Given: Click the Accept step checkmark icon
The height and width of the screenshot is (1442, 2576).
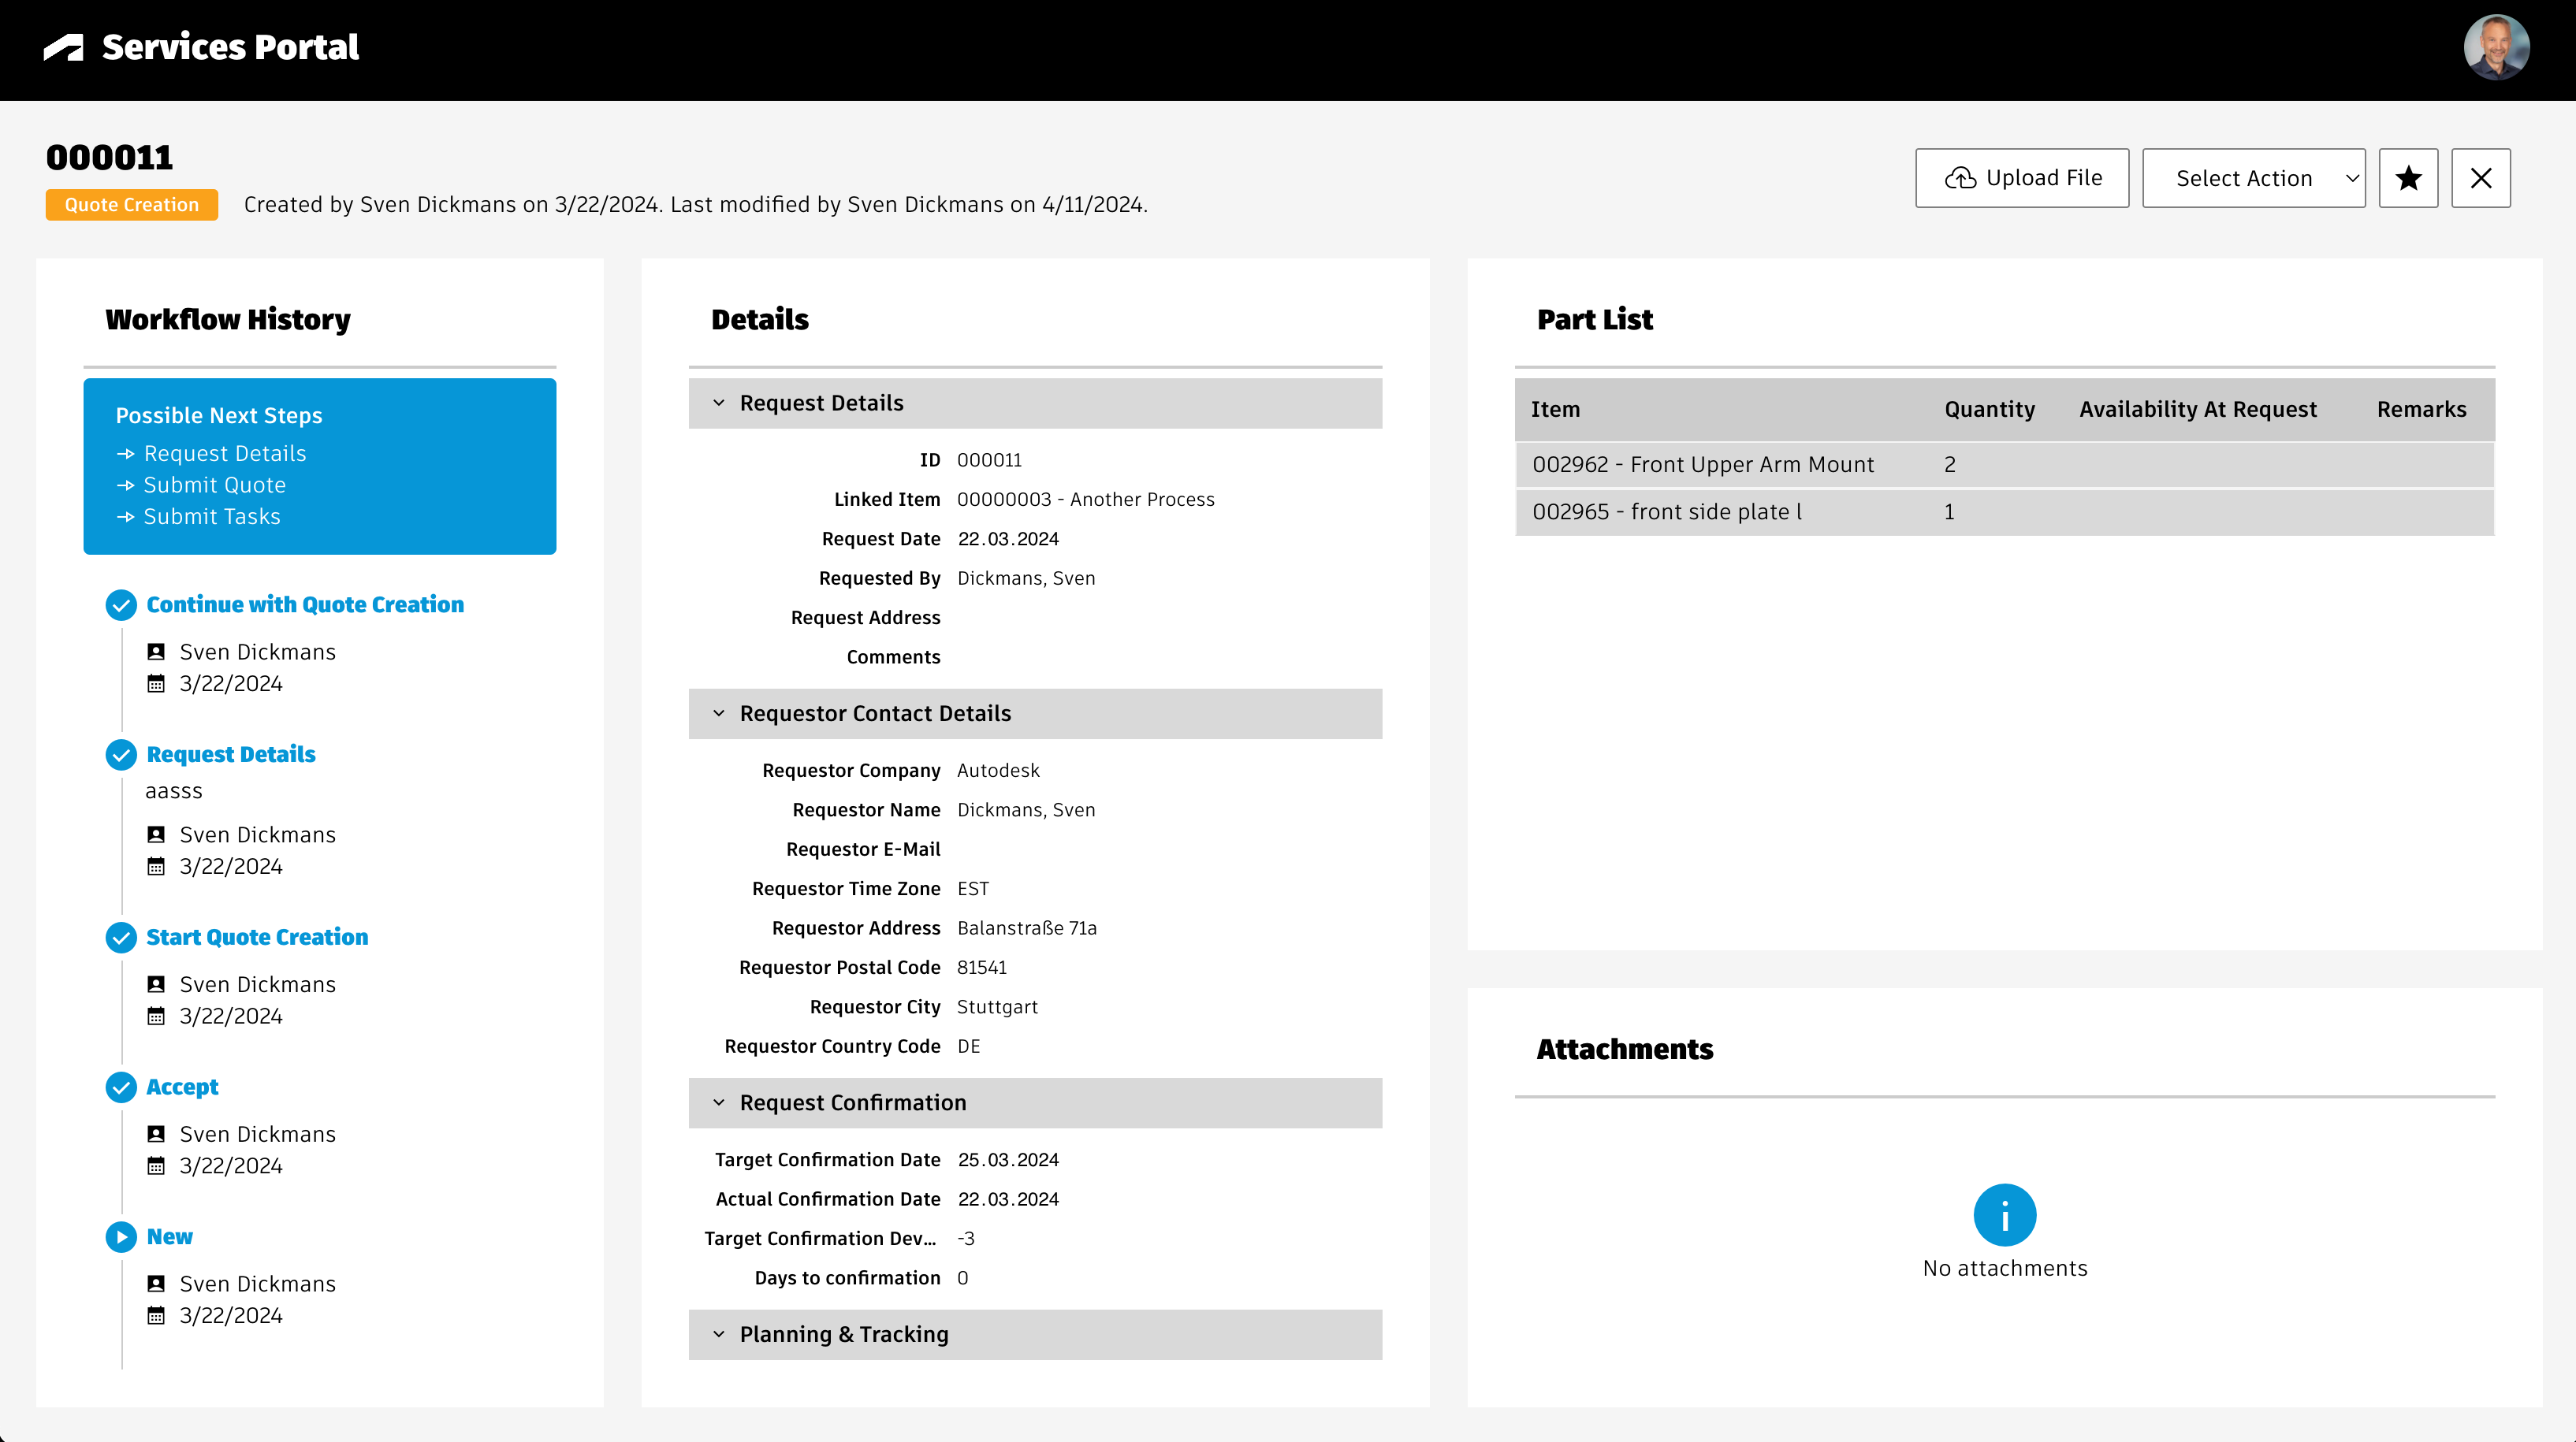Looking at the screenshot, I should coord(121,1087).
